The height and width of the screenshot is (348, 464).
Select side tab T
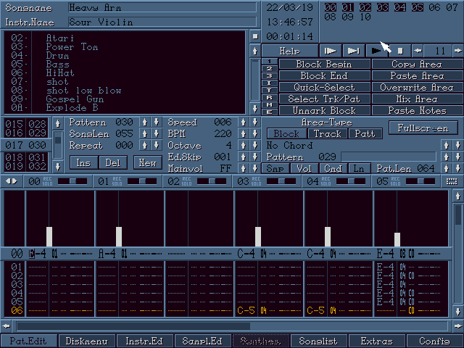pos(269,90)
